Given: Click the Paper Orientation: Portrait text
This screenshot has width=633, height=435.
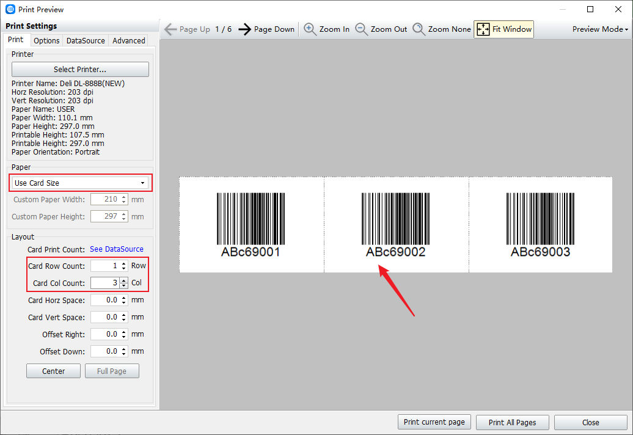Looking at the screenshot, I should tap(56, 152).
